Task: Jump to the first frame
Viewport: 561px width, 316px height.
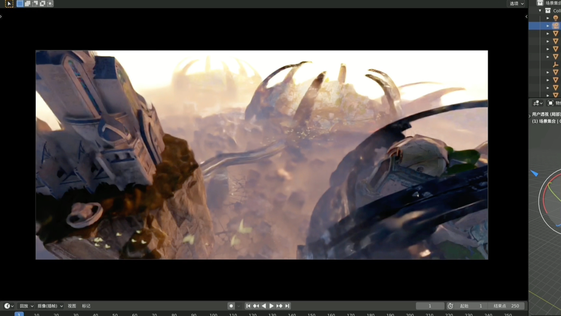Action: click(248, 306)
